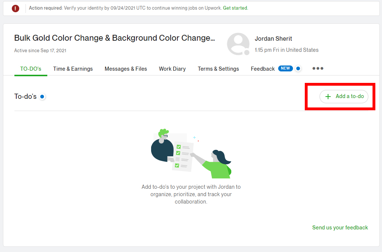Follow the Get started link
The image size is (382, 252).
(x=235, y=8)
